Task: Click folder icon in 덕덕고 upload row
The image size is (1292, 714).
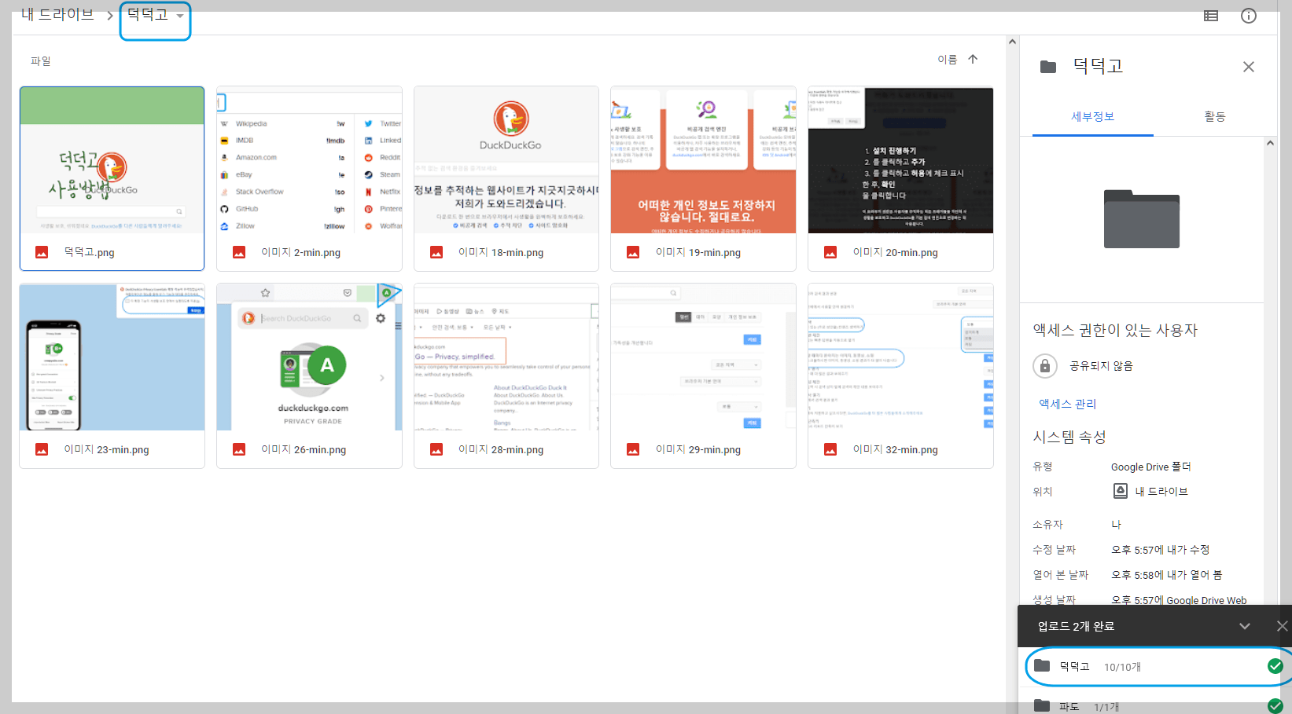Action: pyautogui.click(x=1042, y=666)
